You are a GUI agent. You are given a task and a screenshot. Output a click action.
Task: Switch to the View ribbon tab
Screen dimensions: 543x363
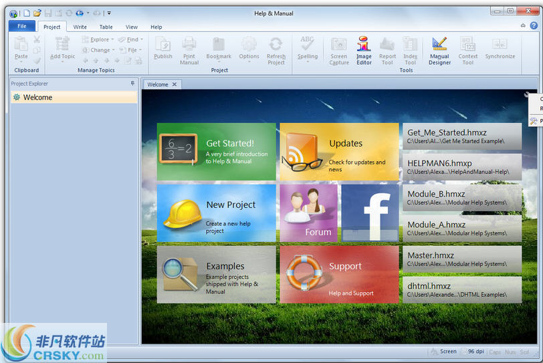pyautogui.click(x=132, y=27)
